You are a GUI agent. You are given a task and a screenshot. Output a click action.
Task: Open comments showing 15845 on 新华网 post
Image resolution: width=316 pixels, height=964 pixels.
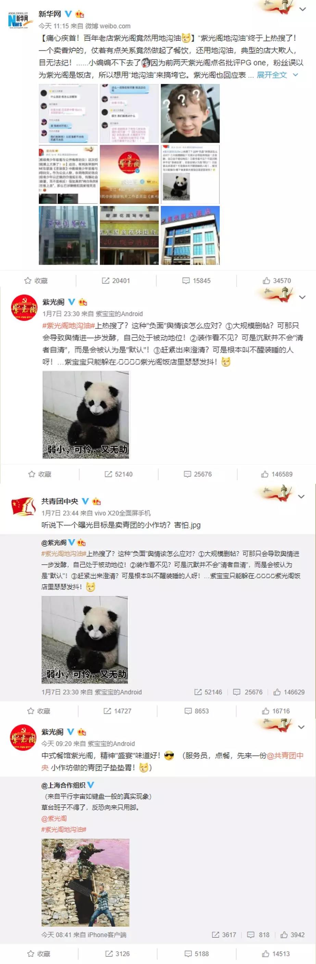pyautogui.click(x=196, y=281)
